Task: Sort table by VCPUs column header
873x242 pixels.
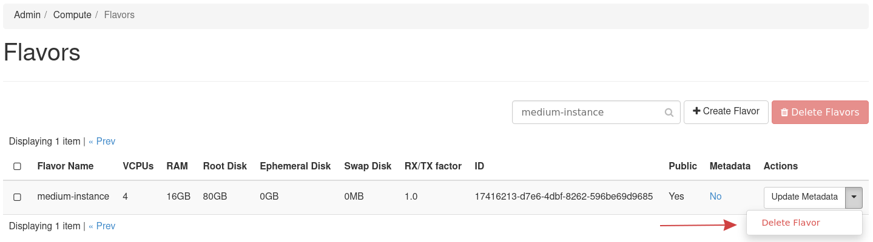Action: click(x=138, y=166)
